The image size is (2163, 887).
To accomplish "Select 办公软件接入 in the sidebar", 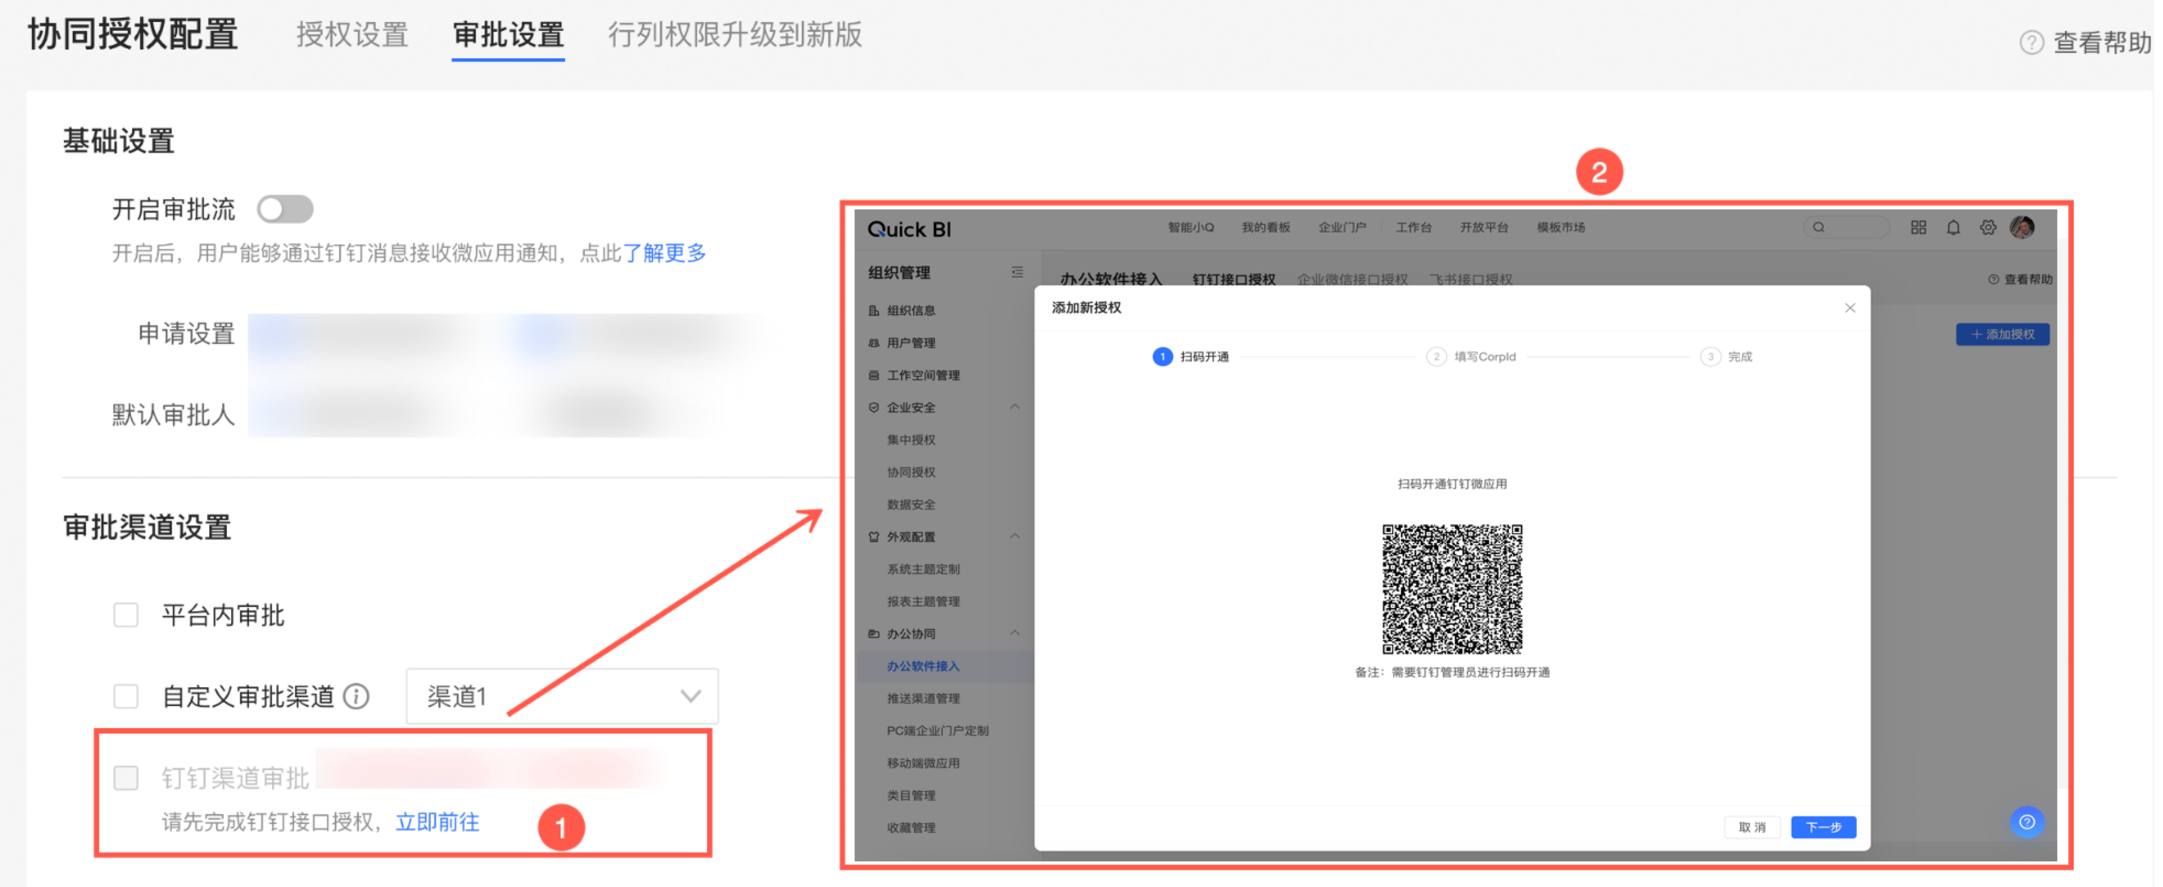I will (923, 666).
